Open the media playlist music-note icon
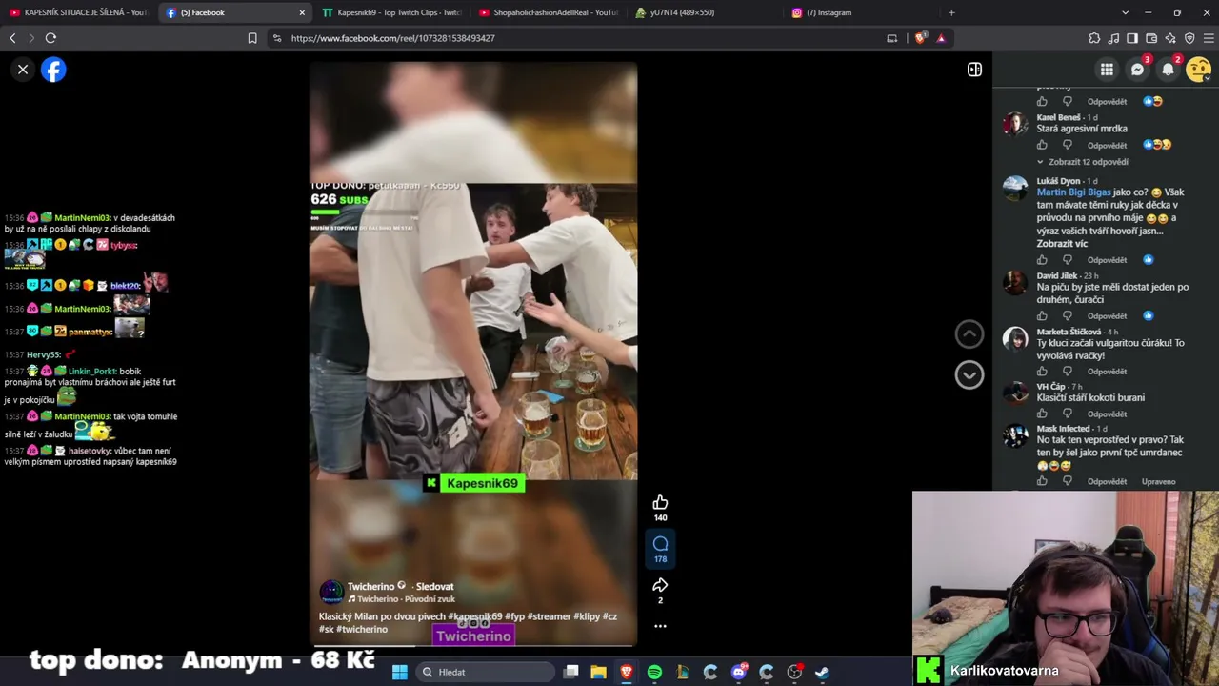1219x686 pixels. [1113, 38]
